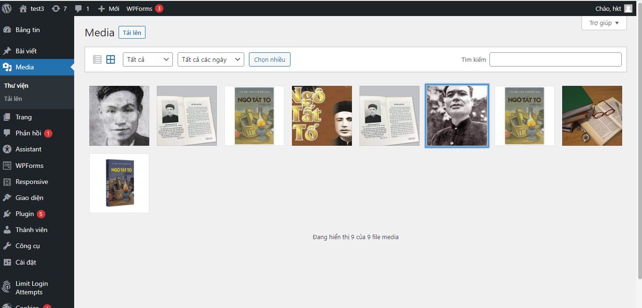Open the Plugin menu in sidebar
The height and width of the screenshot is (308, 642).
click(25, 214)
